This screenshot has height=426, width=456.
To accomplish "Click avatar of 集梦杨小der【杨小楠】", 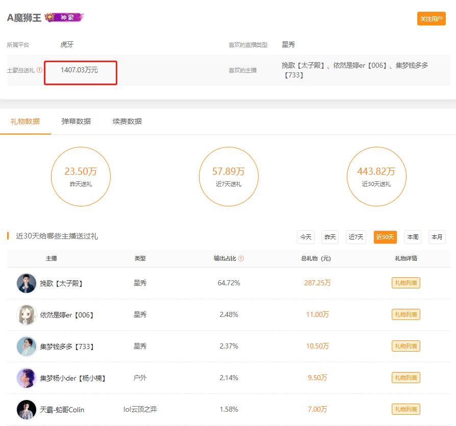I will coord(27,378).
